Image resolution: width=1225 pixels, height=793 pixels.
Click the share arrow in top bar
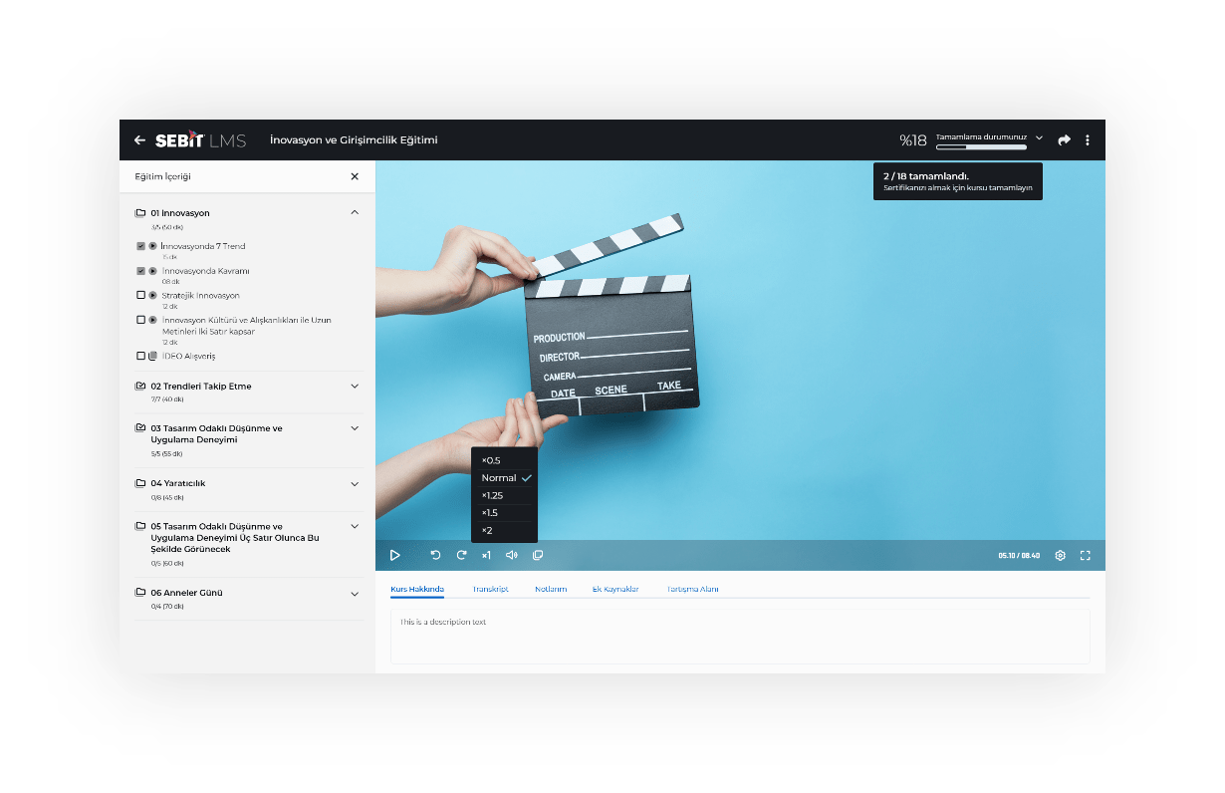[x=1064, y=140]
